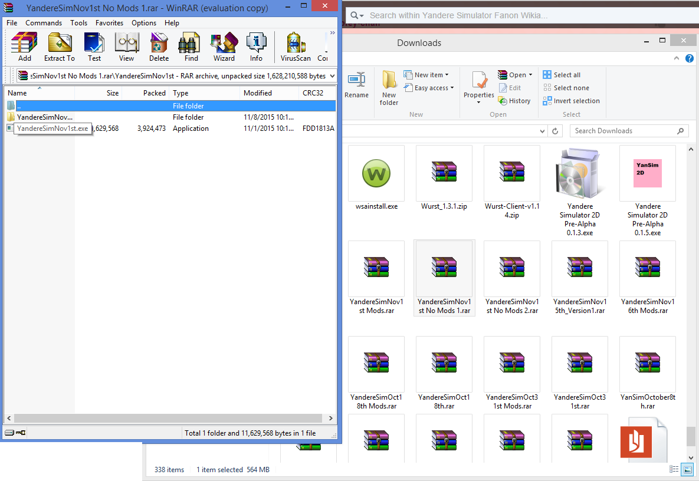The image size is (699, 481).
Task: Sort by the Name column
Action: click(40, 93)
